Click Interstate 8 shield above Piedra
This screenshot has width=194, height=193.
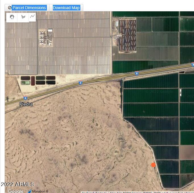coord(25,98)
